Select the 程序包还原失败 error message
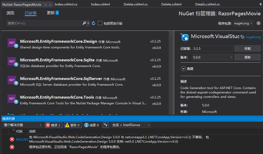Viewport: 263px width, 154px height. click(x=75, y=147)
